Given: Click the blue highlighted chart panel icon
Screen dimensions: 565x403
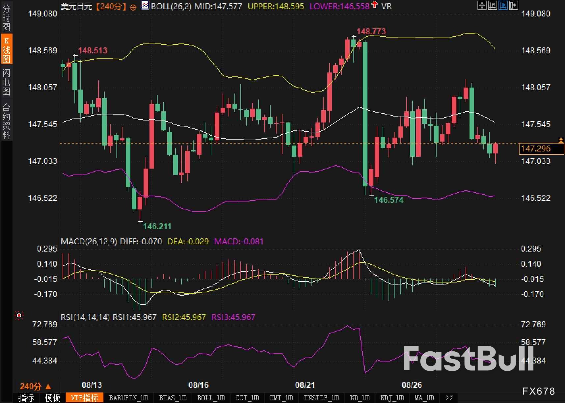Looking at the screenshot, I should (x=503, y=5).
